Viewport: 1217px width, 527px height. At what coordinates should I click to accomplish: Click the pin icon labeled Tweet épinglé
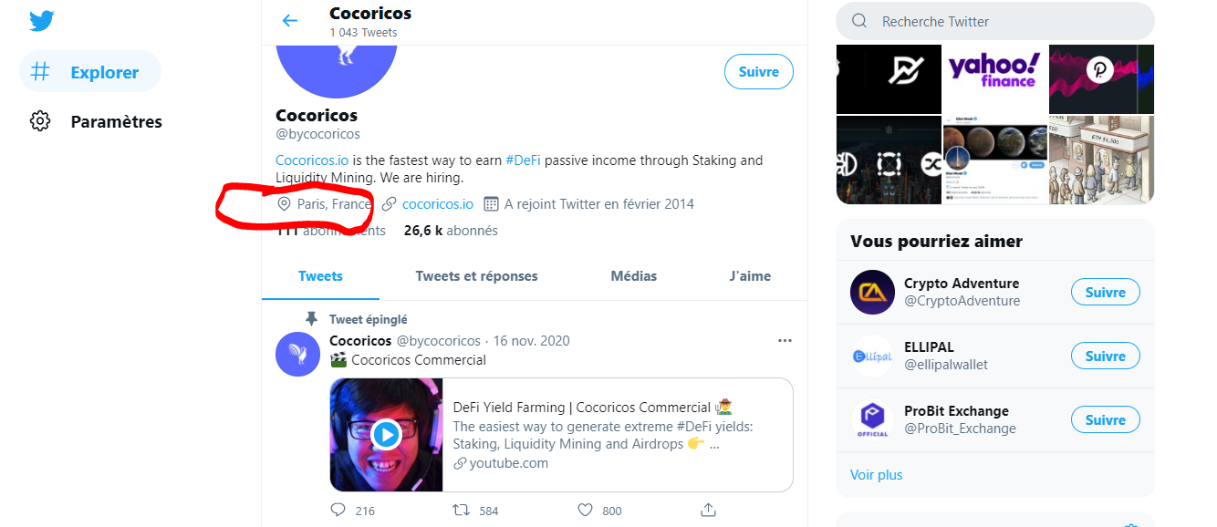[x=311, y=318]
